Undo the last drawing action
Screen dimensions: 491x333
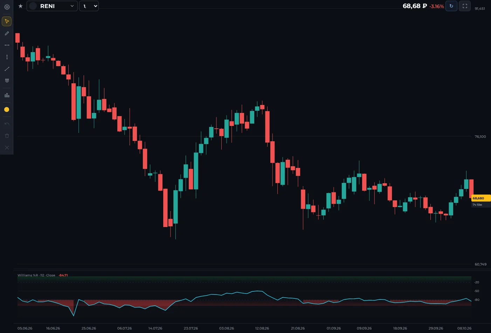point(7,124)
